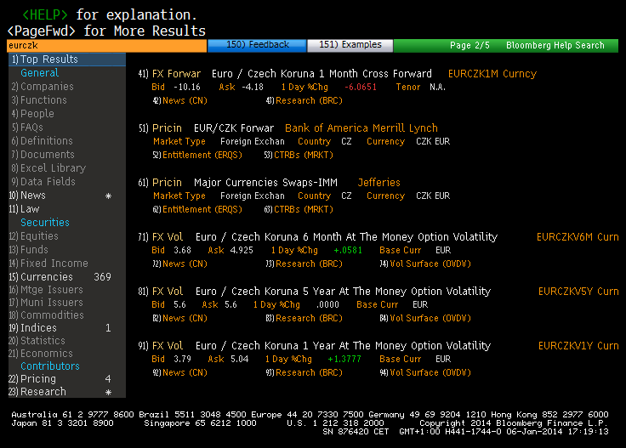Viewport: 626px width, 448px height.
Task: Open 94) Vol Surface (OVDV) link
Action: pyautogui.click(x=425, y=372)
